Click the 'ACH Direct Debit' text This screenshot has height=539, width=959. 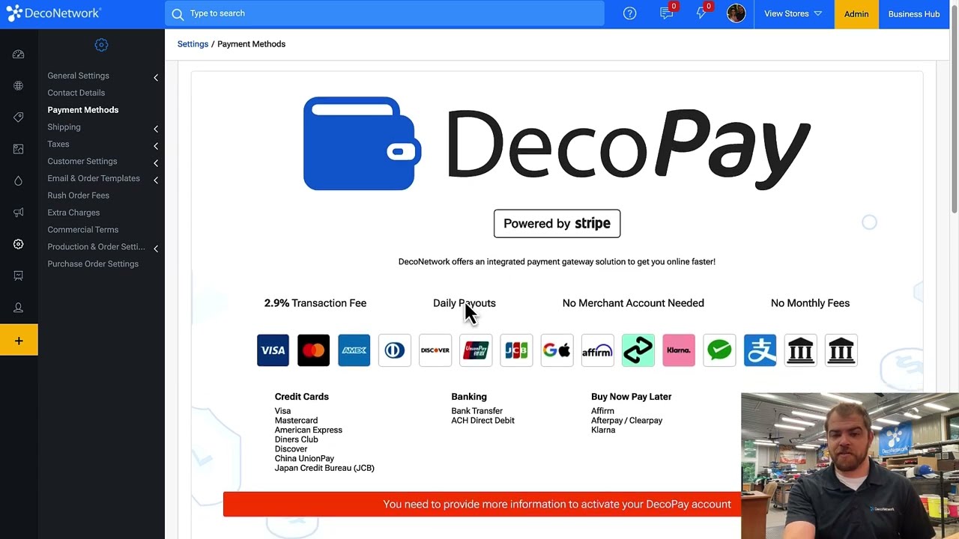pyautogui.click(x=482, y=421)
